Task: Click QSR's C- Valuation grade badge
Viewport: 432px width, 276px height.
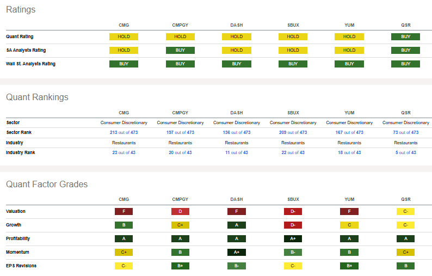Action: point(405,211)
